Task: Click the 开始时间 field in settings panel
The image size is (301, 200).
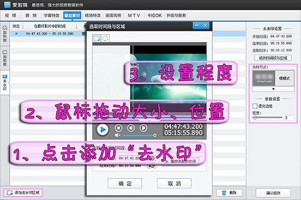Action: pyautogui.click(x=281, y=36)
